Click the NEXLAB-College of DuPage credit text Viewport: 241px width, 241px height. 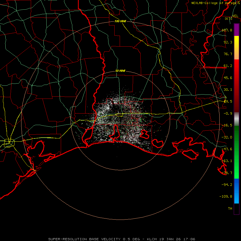coord(216,3)
